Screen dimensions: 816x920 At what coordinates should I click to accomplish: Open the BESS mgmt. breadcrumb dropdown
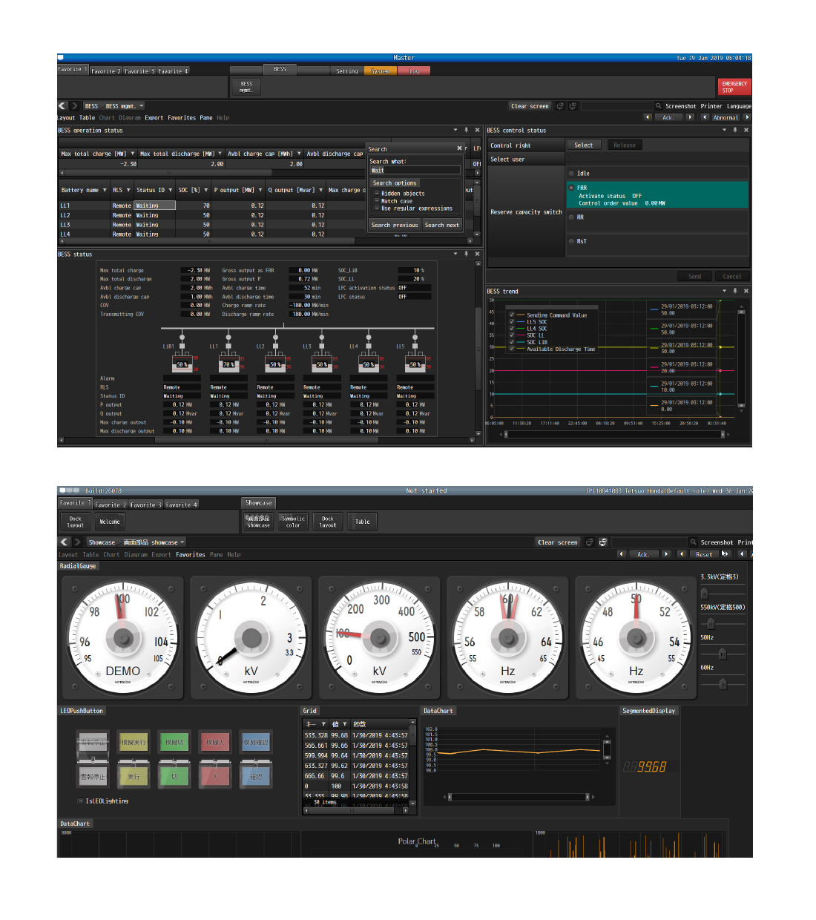tap(142, 106)
